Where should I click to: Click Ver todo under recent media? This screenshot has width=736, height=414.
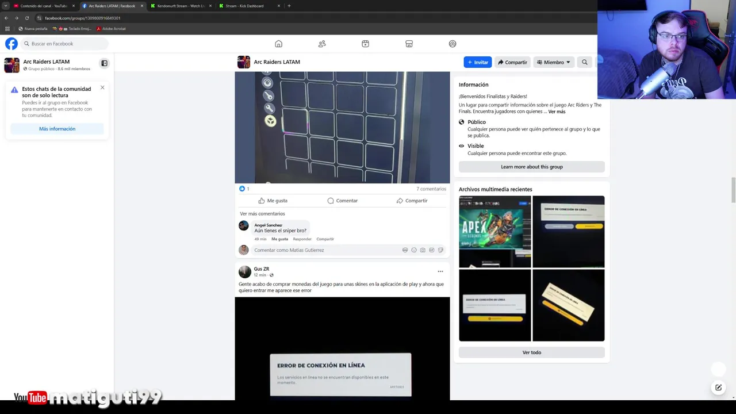click(x=532, y=352)
